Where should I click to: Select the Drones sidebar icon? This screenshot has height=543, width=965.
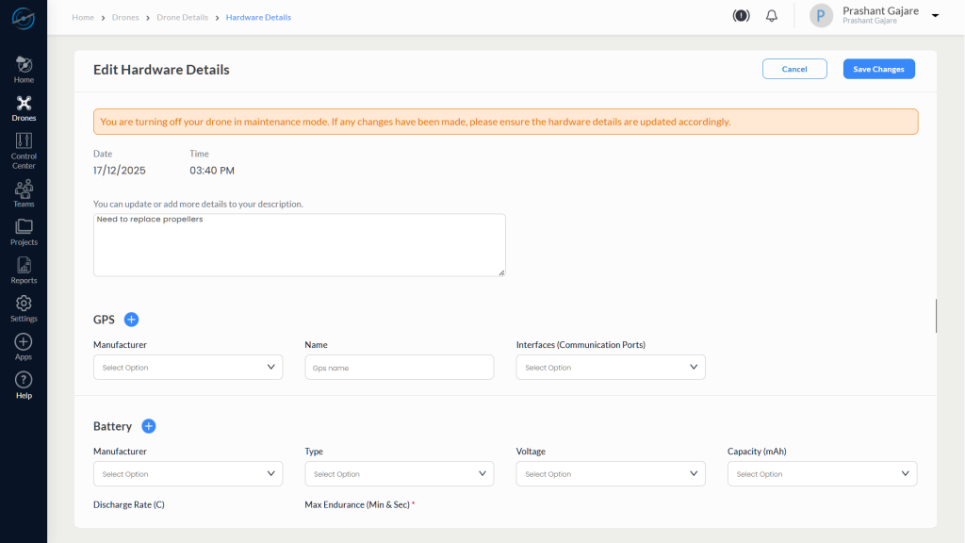point(24,107)
